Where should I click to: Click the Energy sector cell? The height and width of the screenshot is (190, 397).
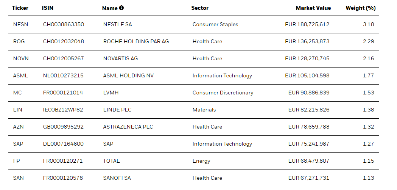point(201,161)
